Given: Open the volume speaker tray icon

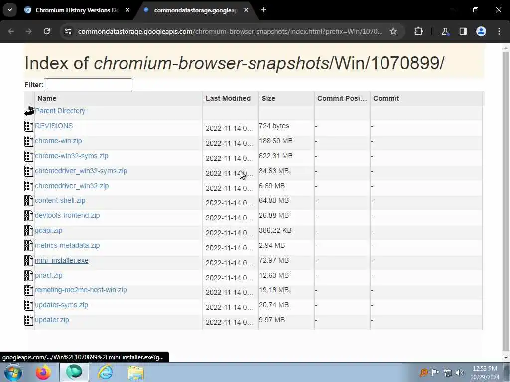Looking at the screenshot, I should click(x=459, y=373).
